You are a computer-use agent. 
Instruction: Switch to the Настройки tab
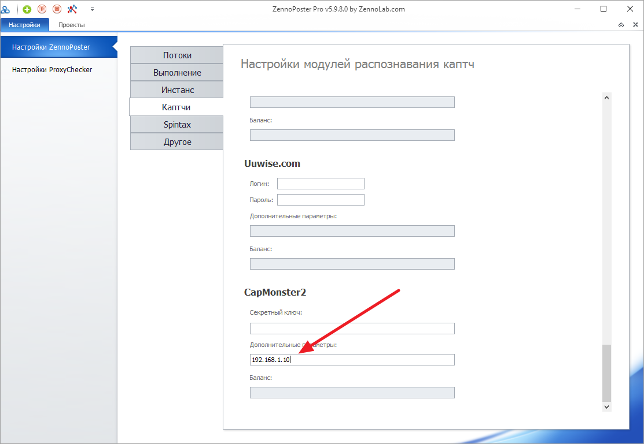tap(25, 25)
